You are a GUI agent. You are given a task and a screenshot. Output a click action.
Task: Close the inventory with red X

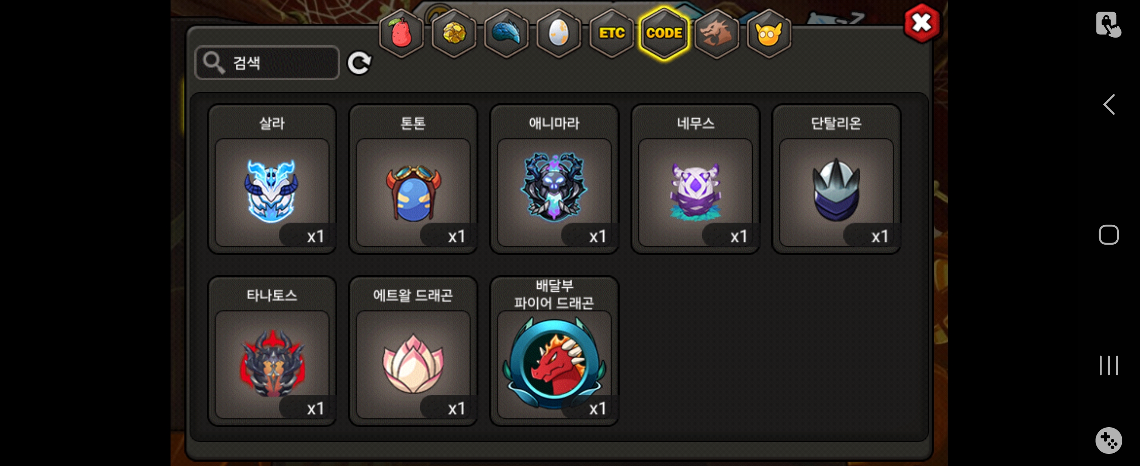pyautogui.click(x=921, y=23)
